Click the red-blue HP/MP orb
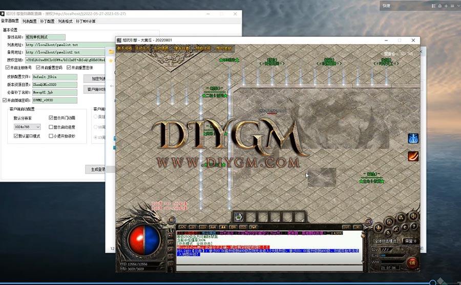Screen dimensions: 461x285 point(144,240)
